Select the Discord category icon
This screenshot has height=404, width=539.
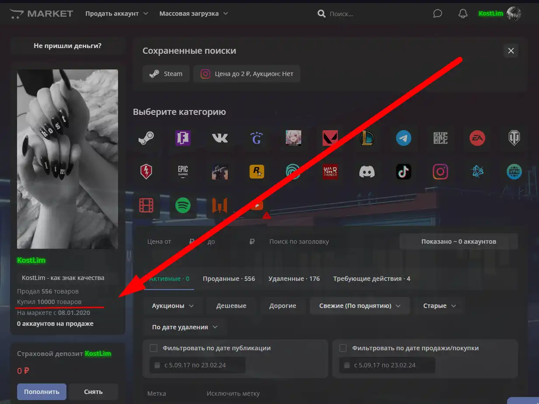point(367,172)
